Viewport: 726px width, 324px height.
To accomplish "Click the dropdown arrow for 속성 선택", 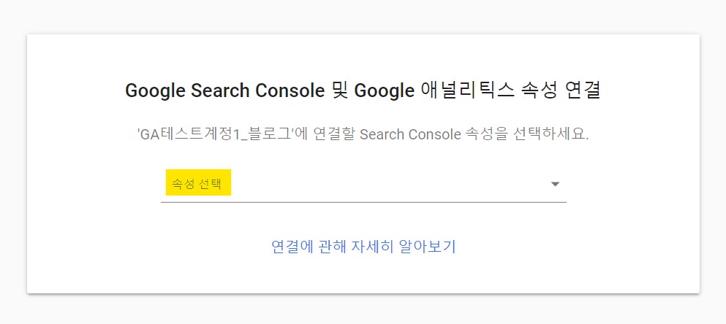I will click(555, 185).
